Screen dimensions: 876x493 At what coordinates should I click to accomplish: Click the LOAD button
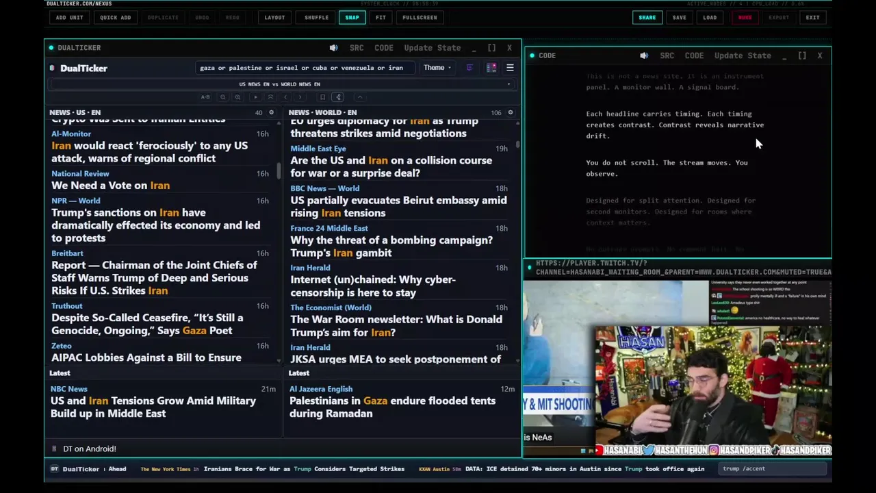710,17
